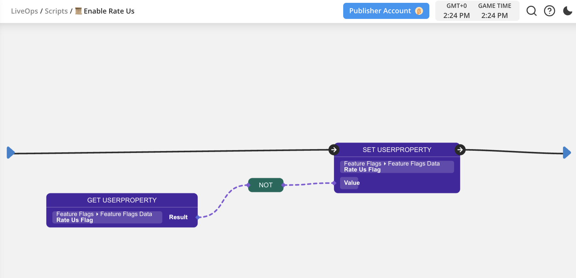Click the script end blue arrow
This screenshot has height=278, width=576.
pyautogui.click(x=567, y=153)
